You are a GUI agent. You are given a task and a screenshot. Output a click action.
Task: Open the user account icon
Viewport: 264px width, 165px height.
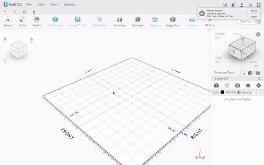pos(242,5)
